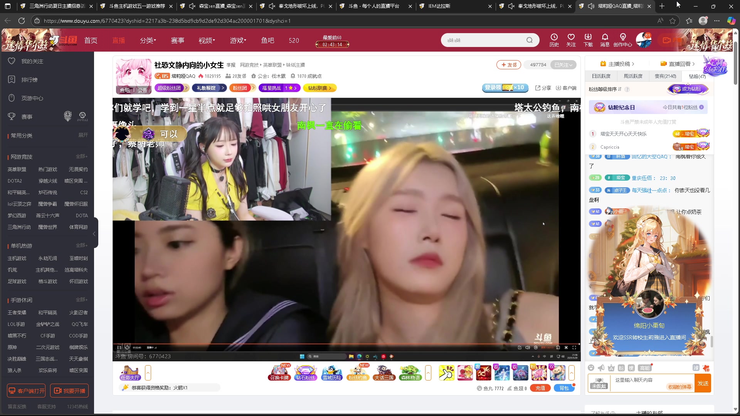This screenshot has height=416, width=740.
Task: Open the emoji picker in chat toolbar
Action: (x=591, y=368)
